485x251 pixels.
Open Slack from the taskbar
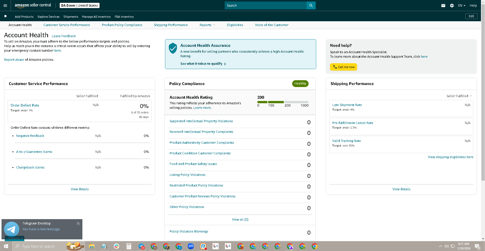(117, 246)
